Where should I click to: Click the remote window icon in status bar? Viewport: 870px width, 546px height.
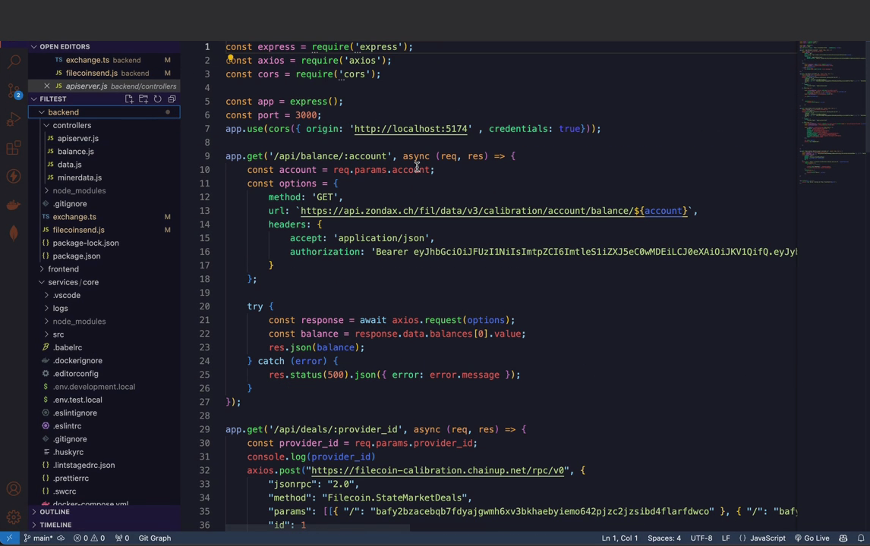pos(9,538)
